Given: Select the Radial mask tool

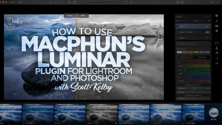Looking at the screenshot, I should 217,31.
